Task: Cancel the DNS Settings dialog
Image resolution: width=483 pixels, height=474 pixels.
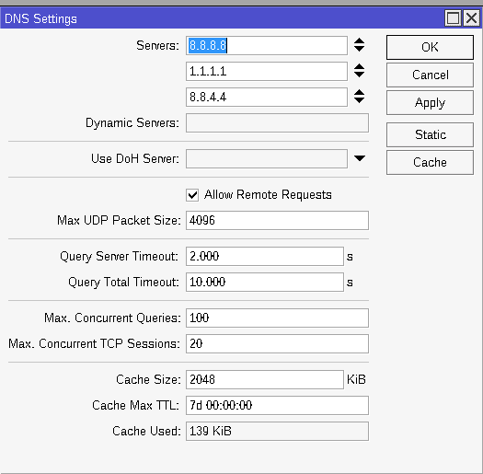Action: click(x=430, y=75)
